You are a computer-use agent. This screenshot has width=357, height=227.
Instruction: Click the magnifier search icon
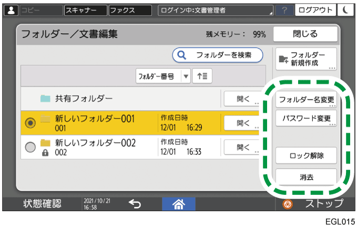click(x=182, y=55)
